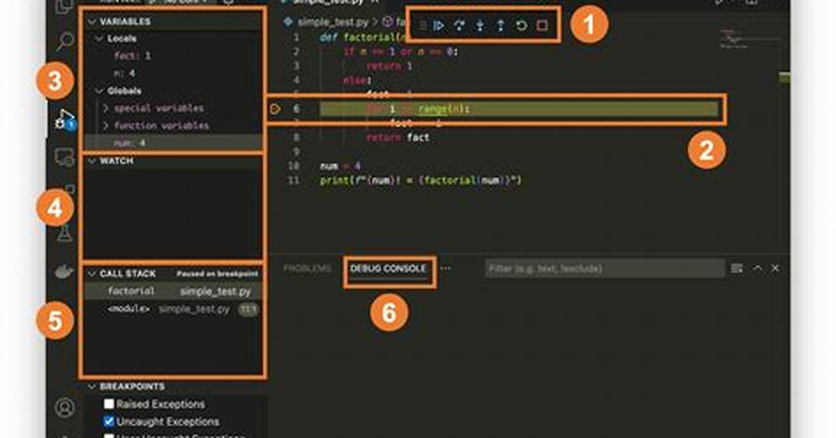Click the 'return fact' code on line 8
Screen dimensions: 836x438
[x=398, y=137]
